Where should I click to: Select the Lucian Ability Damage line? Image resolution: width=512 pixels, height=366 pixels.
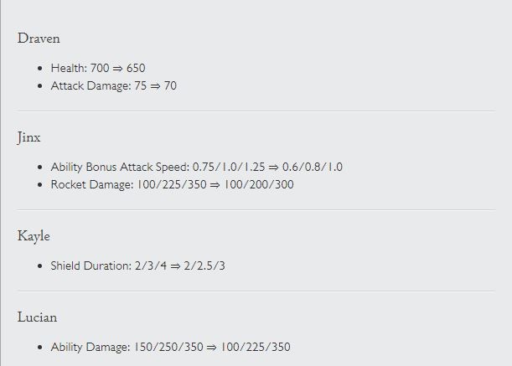click(x=170, y=347)
